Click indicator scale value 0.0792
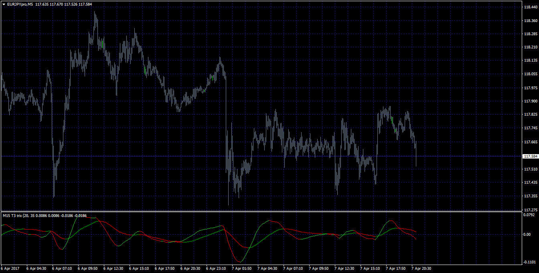Screen dimensions: 539x273 point(529,215)
